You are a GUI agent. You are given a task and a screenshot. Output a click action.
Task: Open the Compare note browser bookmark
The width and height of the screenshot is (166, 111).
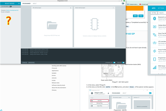(x=133, y=4)
